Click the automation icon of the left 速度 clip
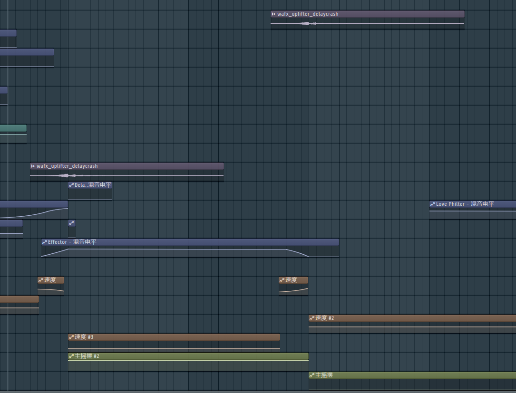This screenshot has height=393, width=516. (x=41, y=280)
